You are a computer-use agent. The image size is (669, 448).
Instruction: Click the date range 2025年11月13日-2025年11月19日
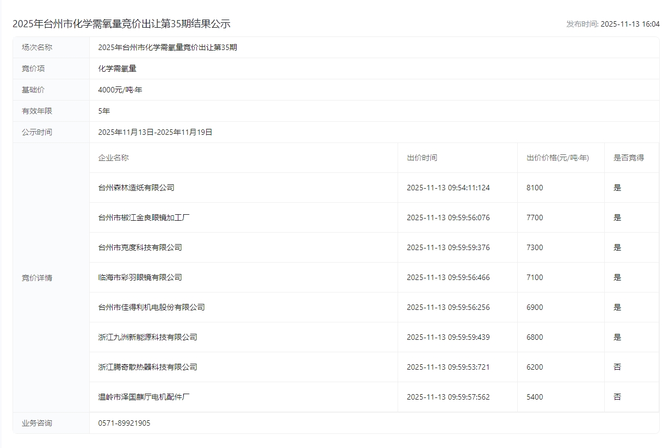[155, 132]
